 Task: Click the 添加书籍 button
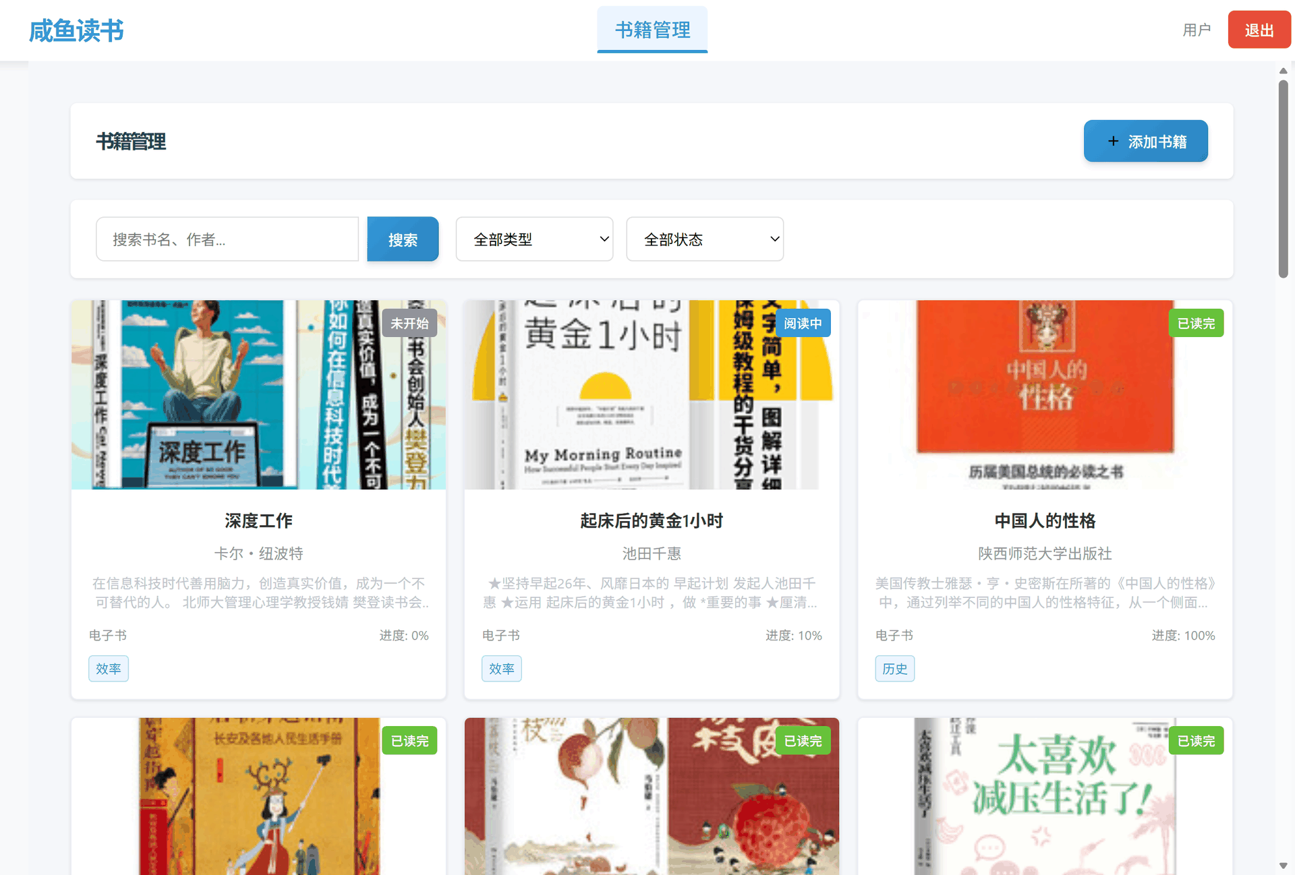1145,141
